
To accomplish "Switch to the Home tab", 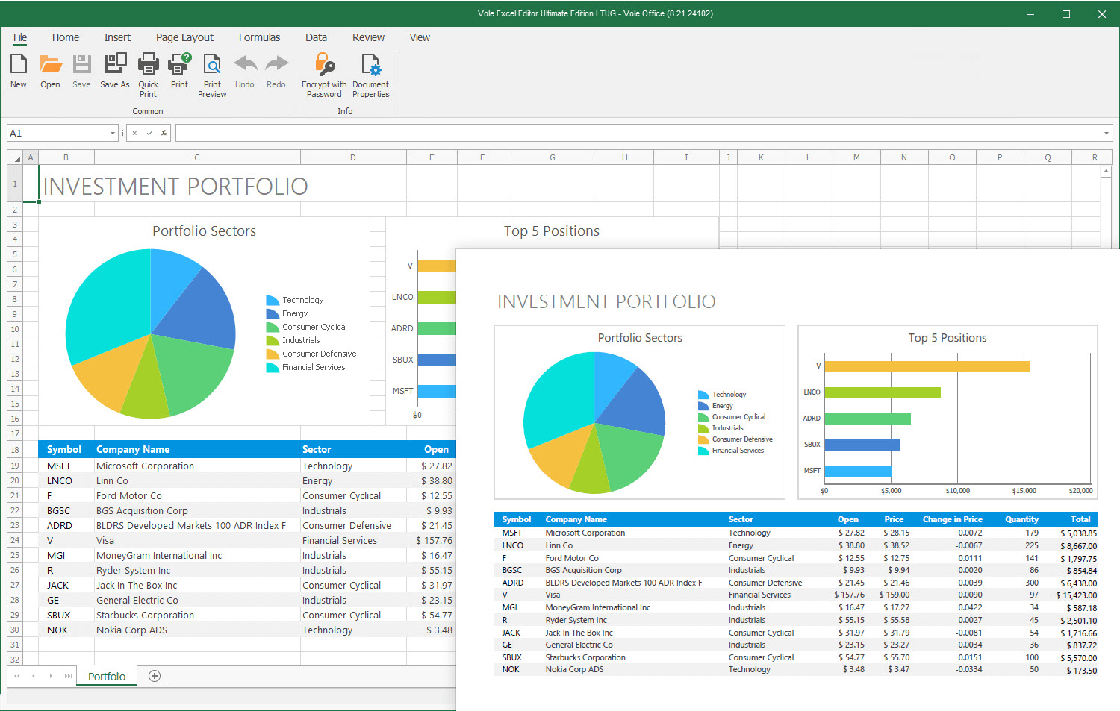I will pos(66,37).
